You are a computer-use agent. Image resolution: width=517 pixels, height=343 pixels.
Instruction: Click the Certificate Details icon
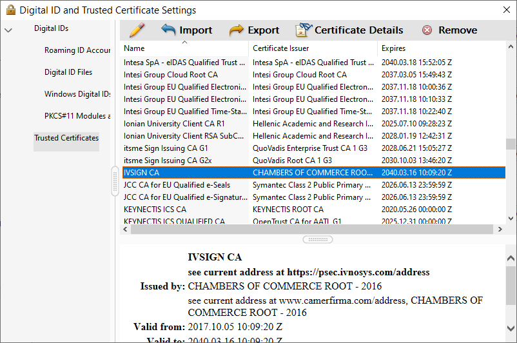coord(304,30)
